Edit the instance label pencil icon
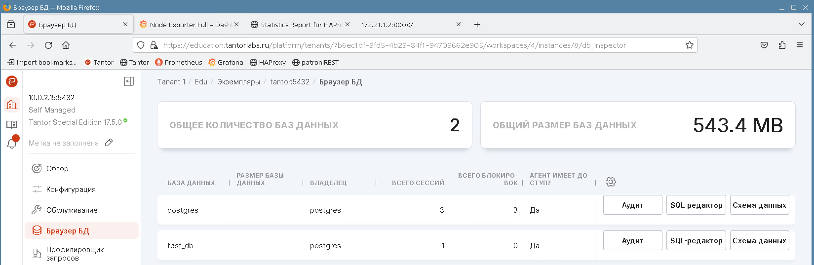The height and width of the screenshot is (265, 814). [x=109, y=143]
